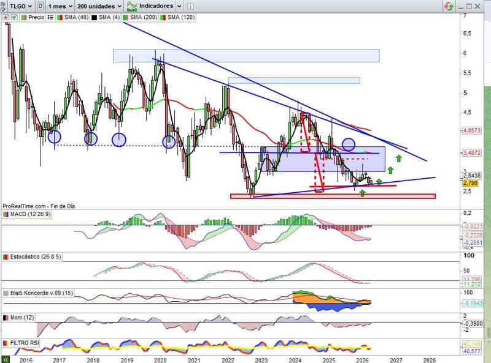Click the MACD indicator panel icon
This screenshot has height=363, width=491.
6,214
